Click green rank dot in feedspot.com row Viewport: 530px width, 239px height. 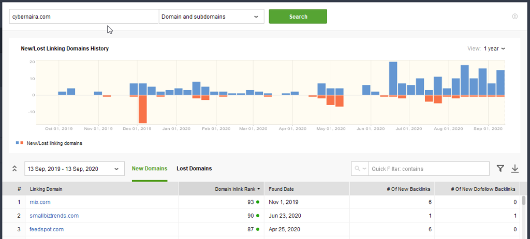click(258, 229)
